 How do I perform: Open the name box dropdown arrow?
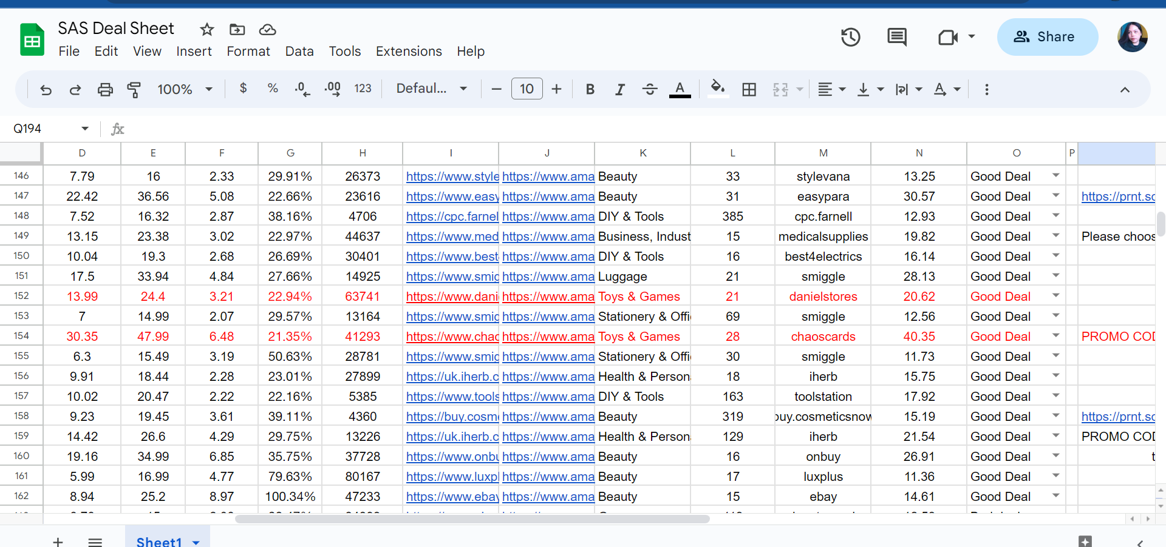point(85,129)
